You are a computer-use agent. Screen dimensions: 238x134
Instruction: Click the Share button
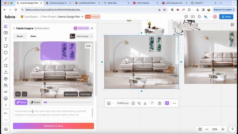point(226,17)
